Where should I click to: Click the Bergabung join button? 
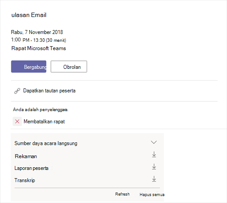tap(29, 67)
